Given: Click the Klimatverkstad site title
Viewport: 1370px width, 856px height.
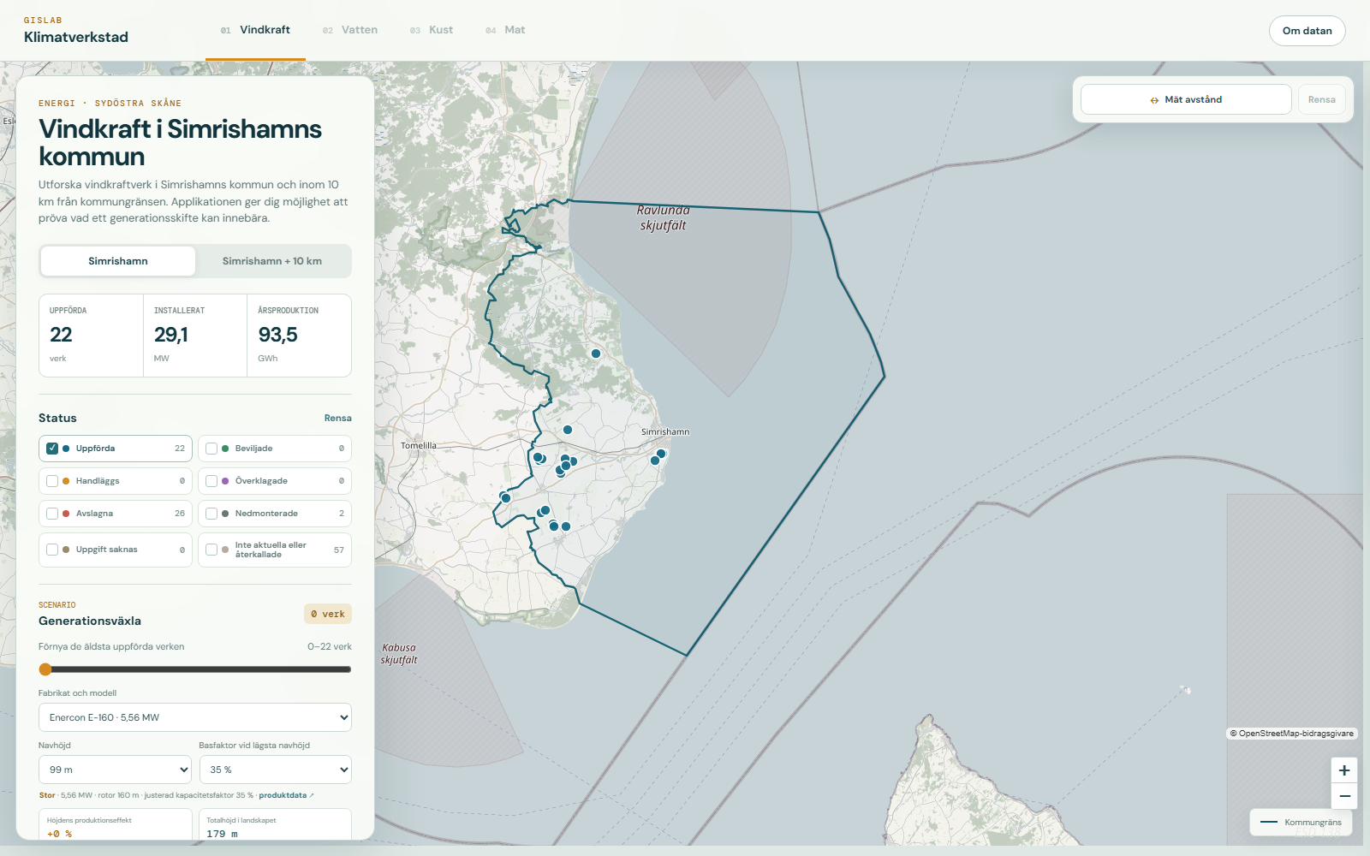Looking at the screenshot, I should [x=76, y=37].
